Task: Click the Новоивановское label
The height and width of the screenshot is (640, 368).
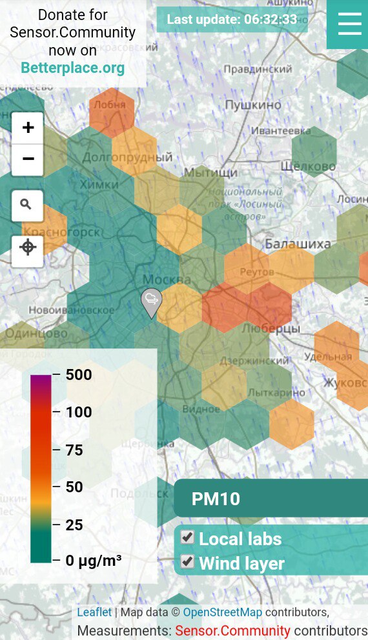Action: (72, 310)
